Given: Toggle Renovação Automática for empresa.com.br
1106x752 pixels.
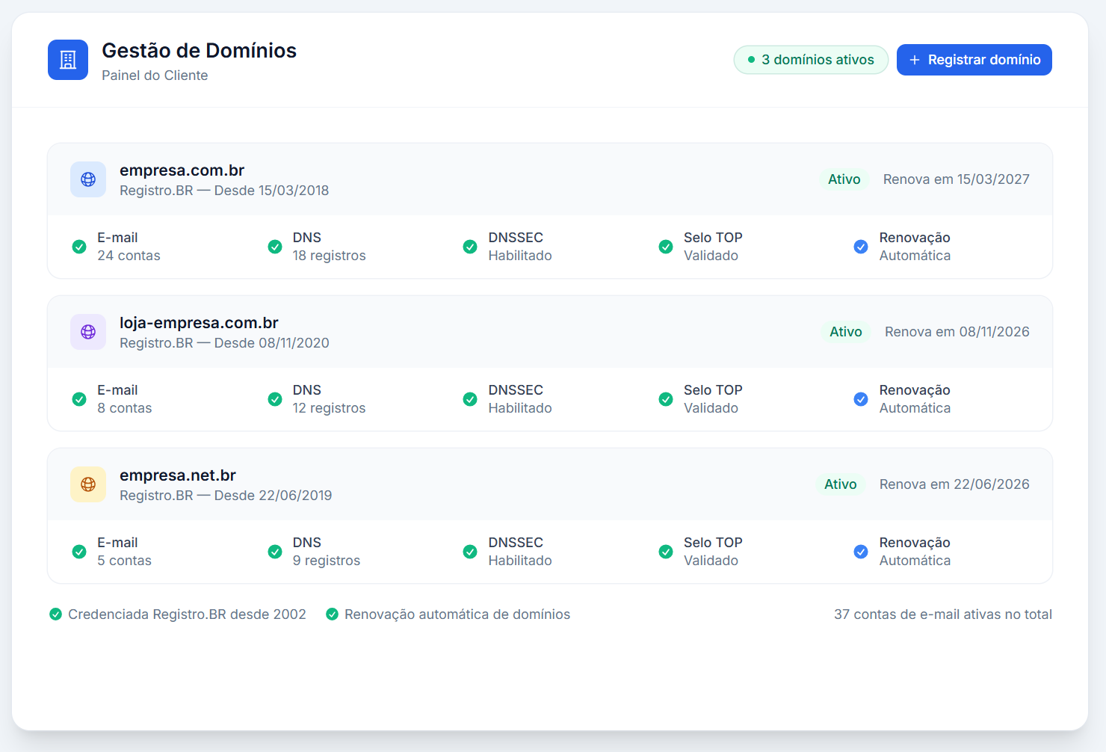Looking at the screenshot, I should 861,247.
